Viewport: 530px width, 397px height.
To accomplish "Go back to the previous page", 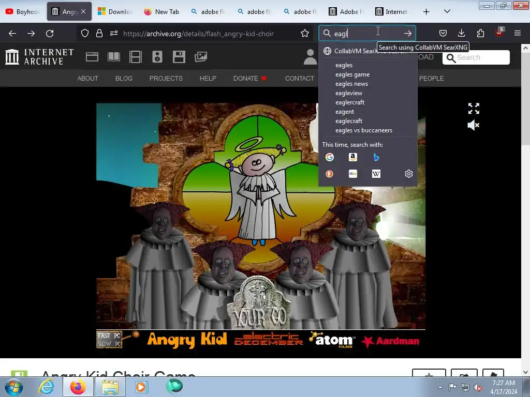I will coord(12,34).
